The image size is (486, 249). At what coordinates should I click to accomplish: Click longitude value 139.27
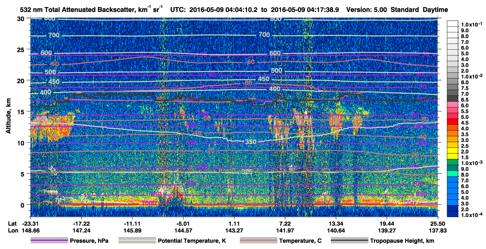(387, 230)
